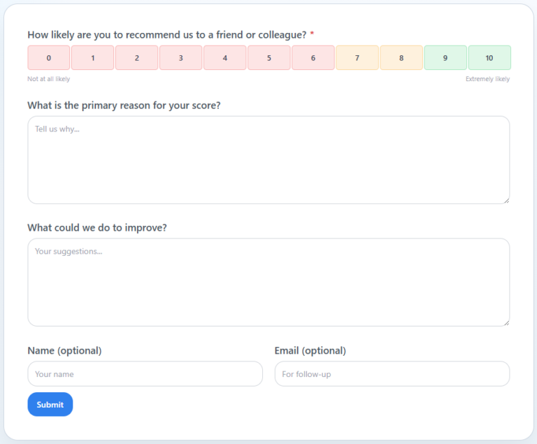Image resolution: width=537 pixels, height=444 pixels.
Task: Select the green score 9 option
Action: coord(445,57)
